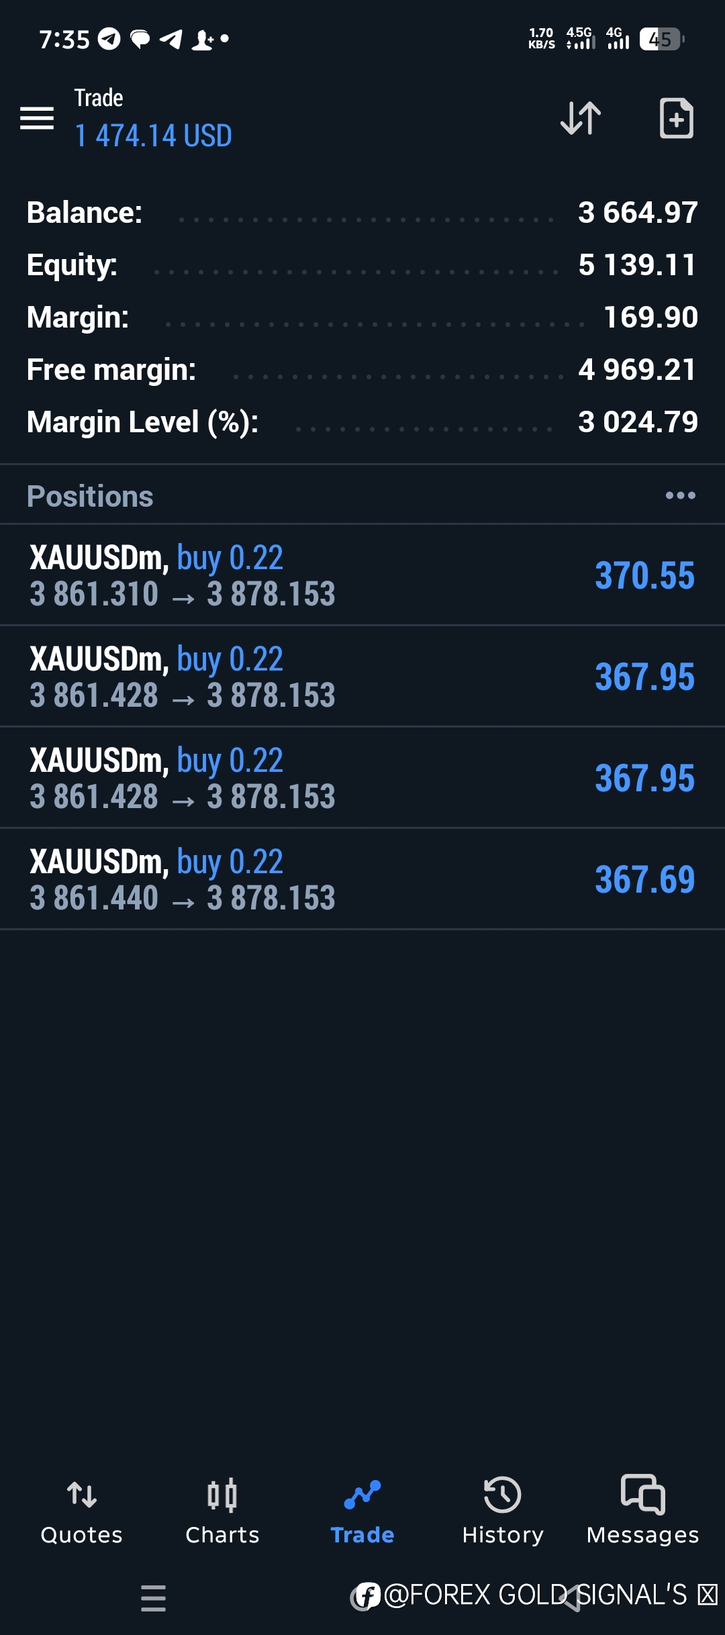Tap the new order document icon

click(676, 119)
